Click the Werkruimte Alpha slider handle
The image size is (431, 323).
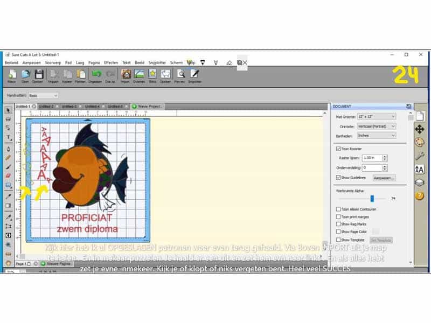[372, 198]
